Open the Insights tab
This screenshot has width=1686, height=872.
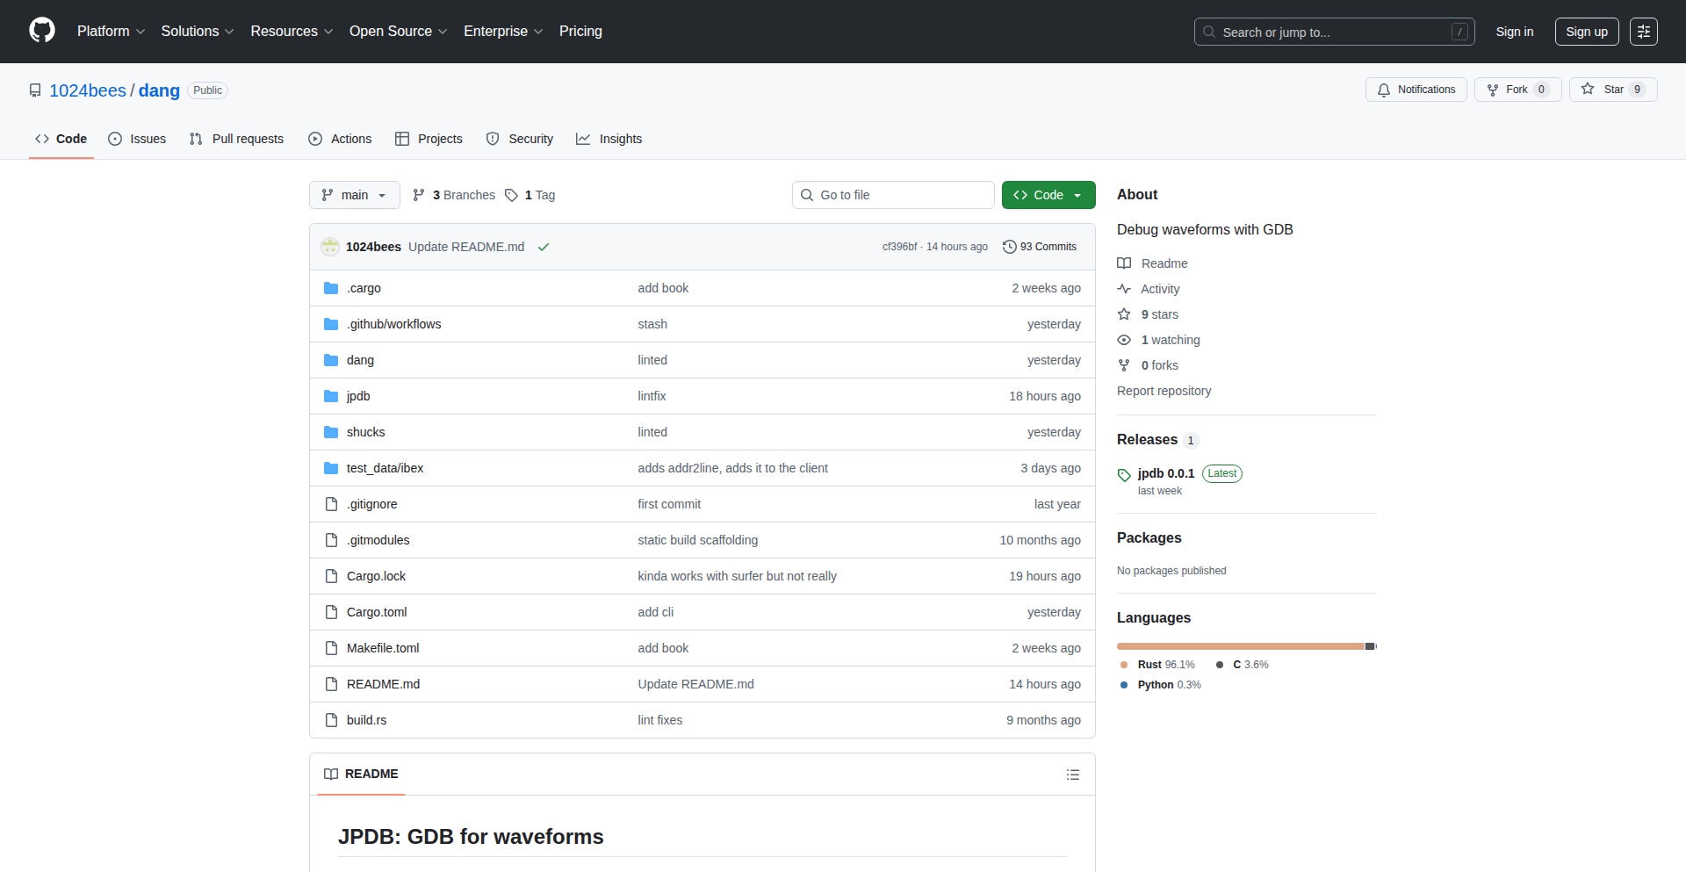pyautogui.click(x=609, y=139)
